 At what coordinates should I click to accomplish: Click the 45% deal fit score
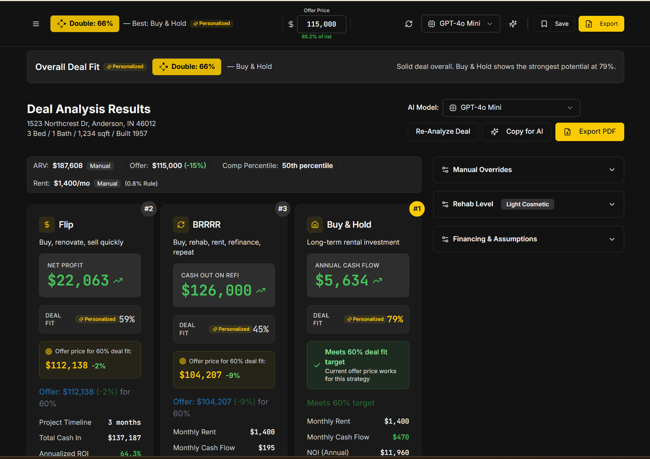[261, 329]
